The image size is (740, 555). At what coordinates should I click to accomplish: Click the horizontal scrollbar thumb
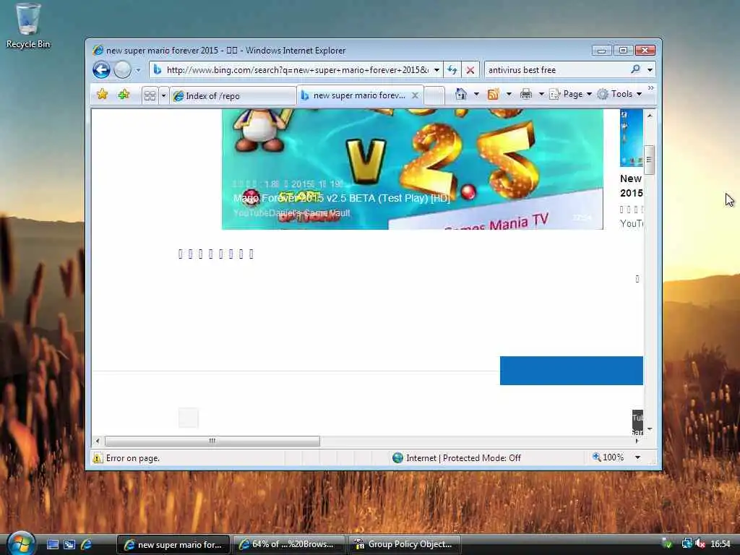(x=212, y=441)
